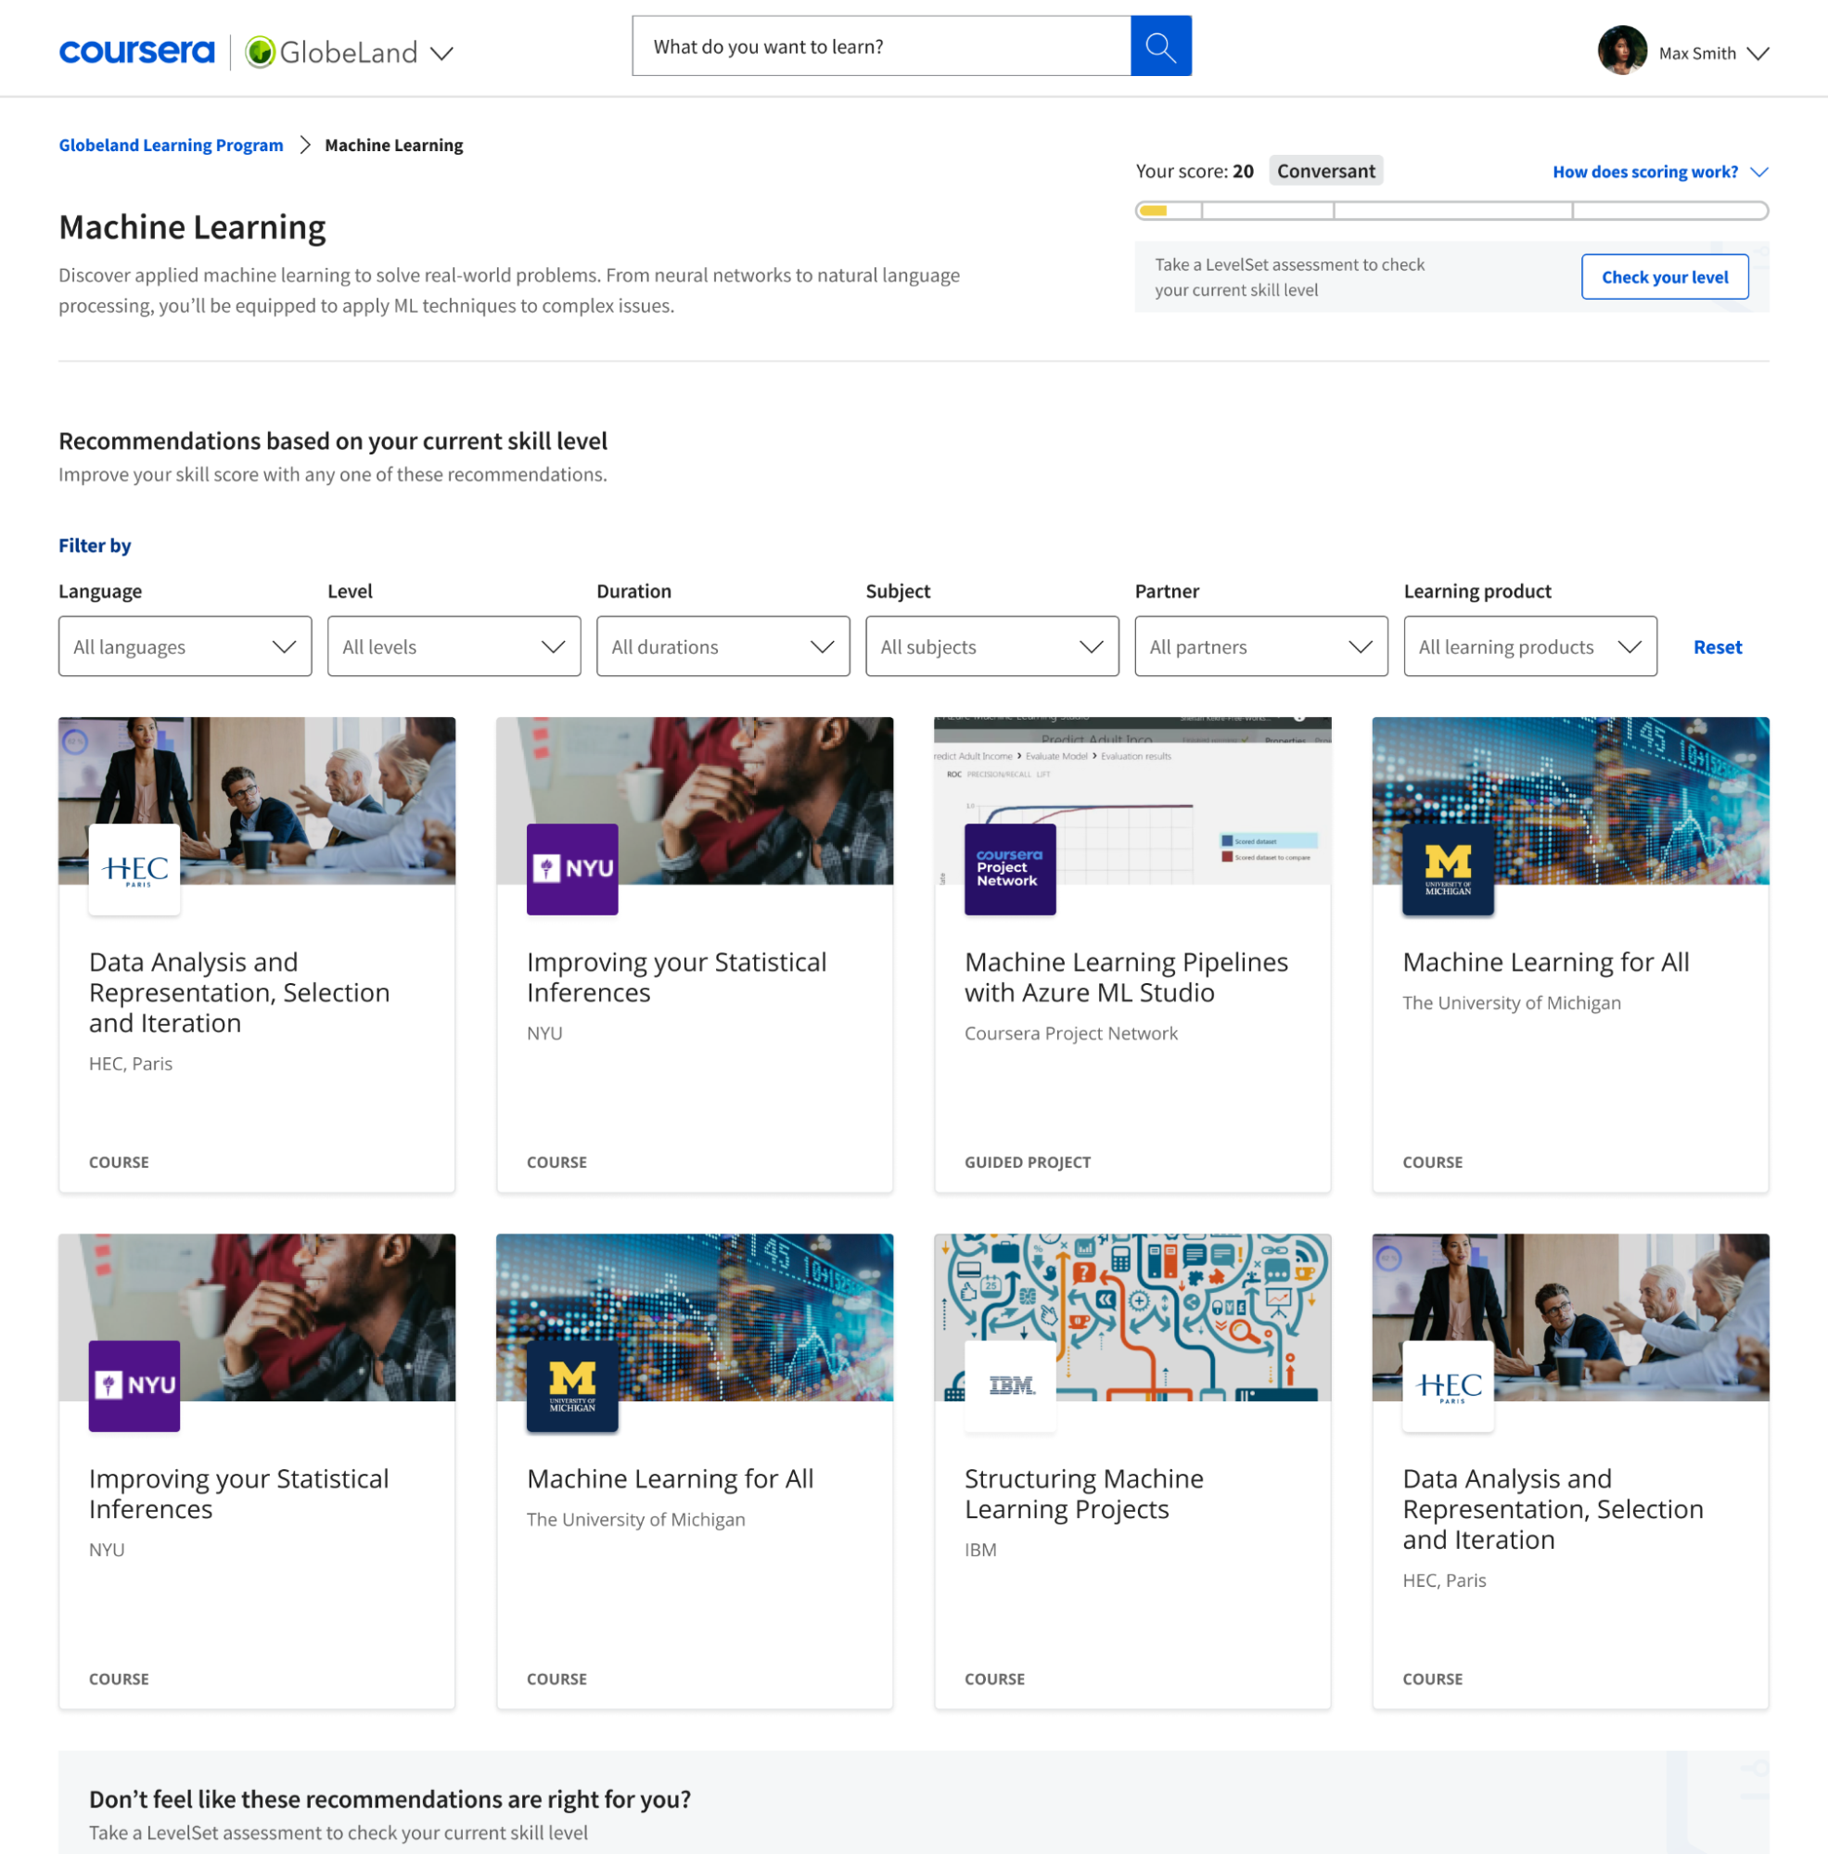Open the All languages filter dropdown
The image size is (1828, 1854).
pos(185,646)
